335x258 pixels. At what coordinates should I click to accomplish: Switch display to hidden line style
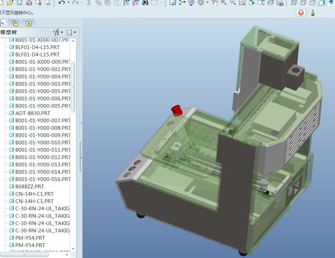click(303, 2)
